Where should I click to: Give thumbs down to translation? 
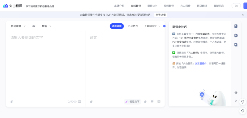point(152,102)
